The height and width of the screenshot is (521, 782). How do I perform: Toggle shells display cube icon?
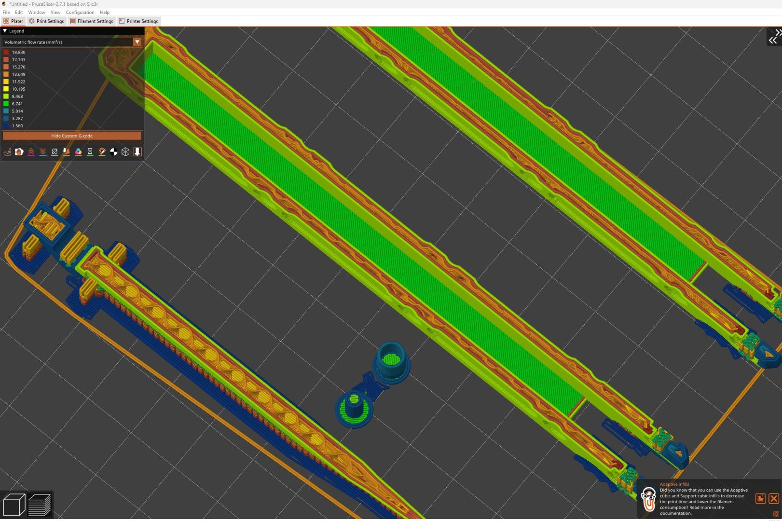[125, 152]
